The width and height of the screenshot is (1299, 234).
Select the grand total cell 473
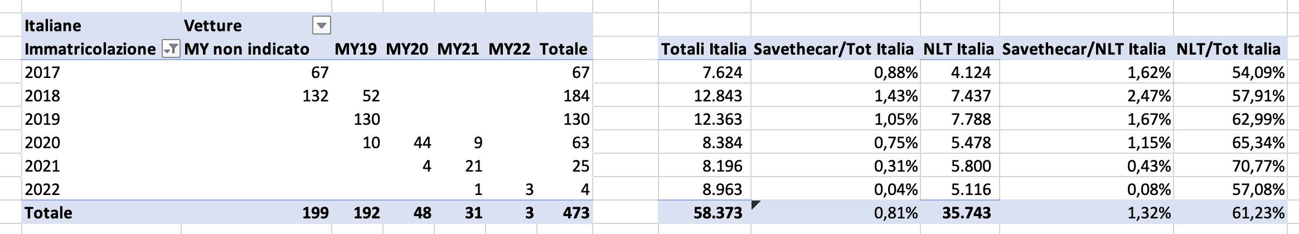coord(564,213)
